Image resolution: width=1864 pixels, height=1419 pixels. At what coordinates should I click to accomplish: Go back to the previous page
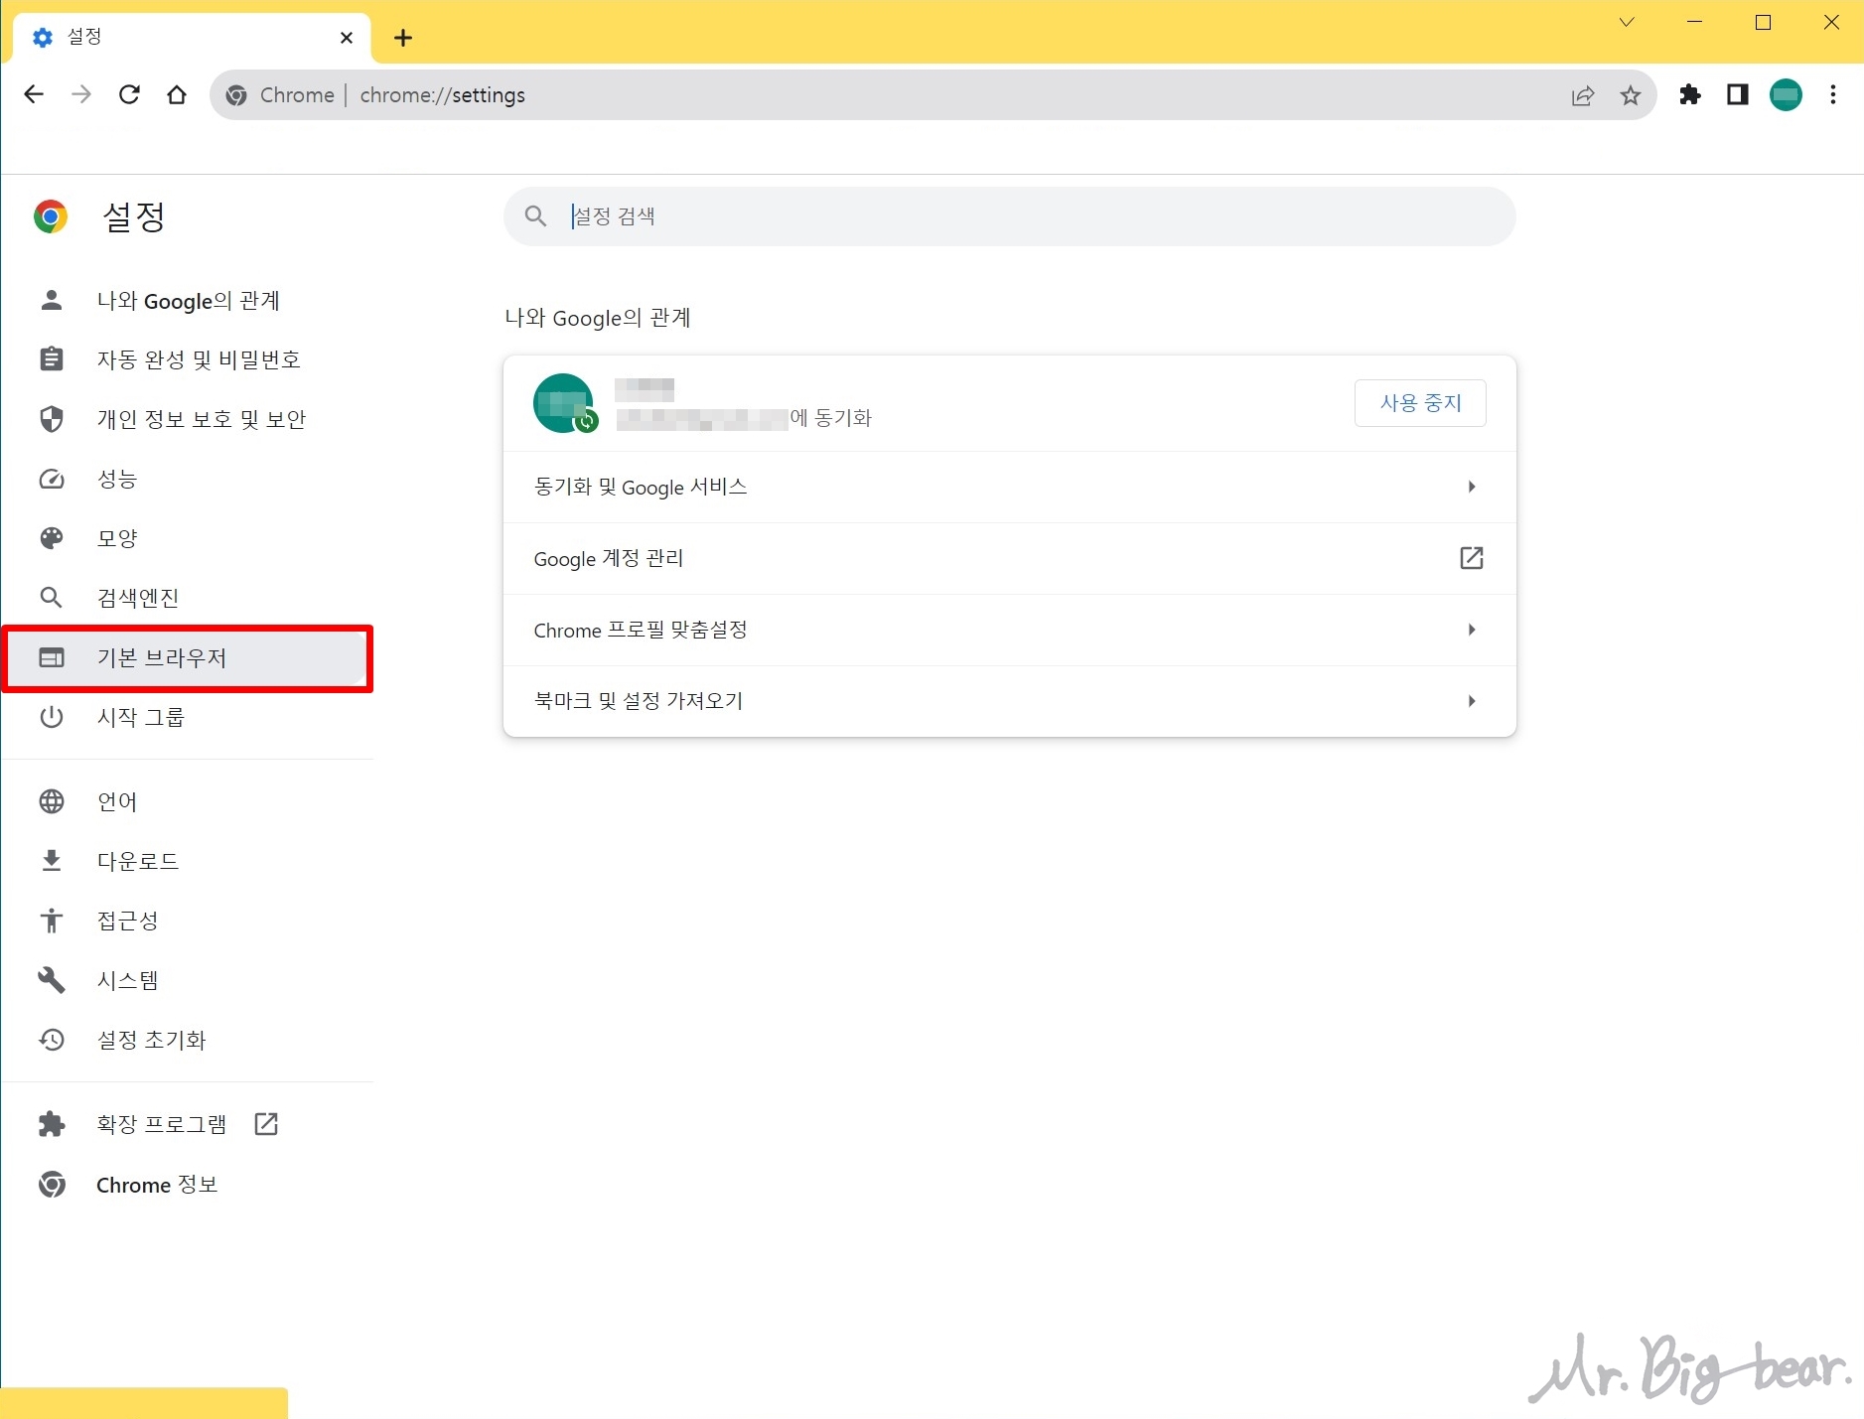coord(34,94)
